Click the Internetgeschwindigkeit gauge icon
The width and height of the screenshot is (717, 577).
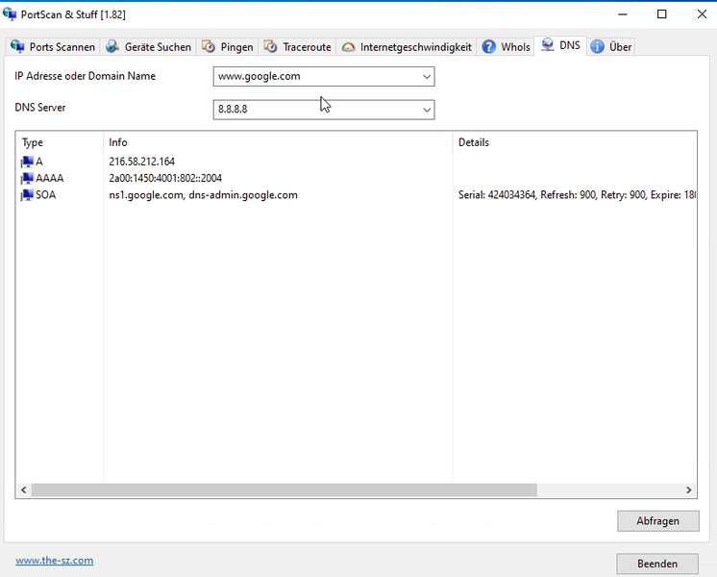pos(348,47)
